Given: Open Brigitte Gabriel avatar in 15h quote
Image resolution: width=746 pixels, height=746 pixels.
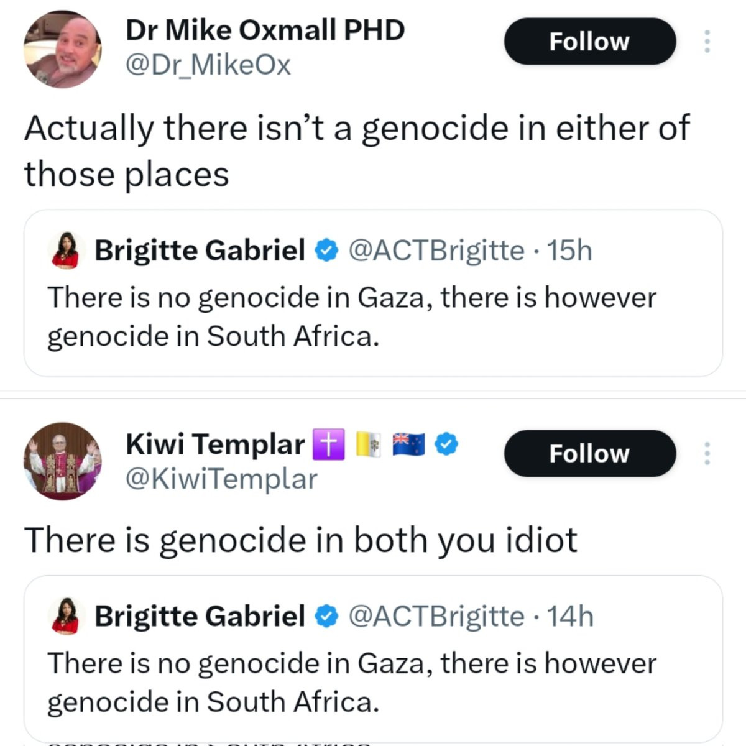Looking at the screenshot, I should point(65,251).
